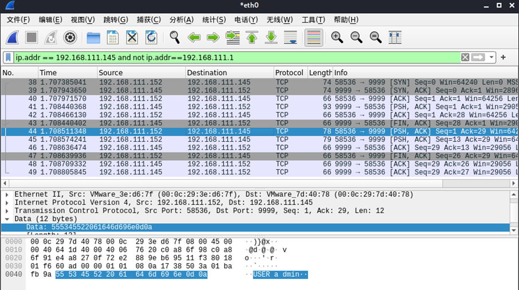Image resolution: width=519 pixels, height=290 pixels.
Task: Go forward to the next packet (right arrow)
Action: [213, 37]
